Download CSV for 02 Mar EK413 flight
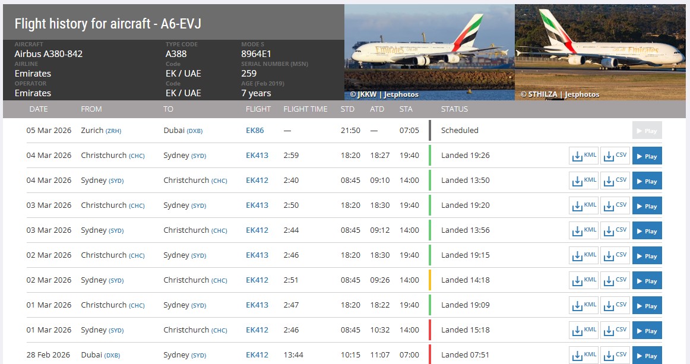The width and height of the screenshot is (690, 364). [x=615, y=255]
